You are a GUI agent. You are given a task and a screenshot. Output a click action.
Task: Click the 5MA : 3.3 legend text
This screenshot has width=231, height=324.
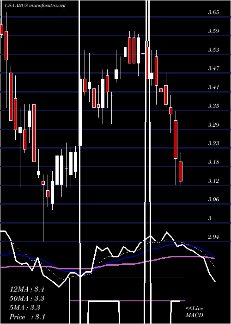25,308
